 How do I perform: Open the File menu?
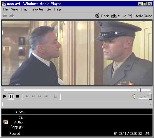coord(5,9)
